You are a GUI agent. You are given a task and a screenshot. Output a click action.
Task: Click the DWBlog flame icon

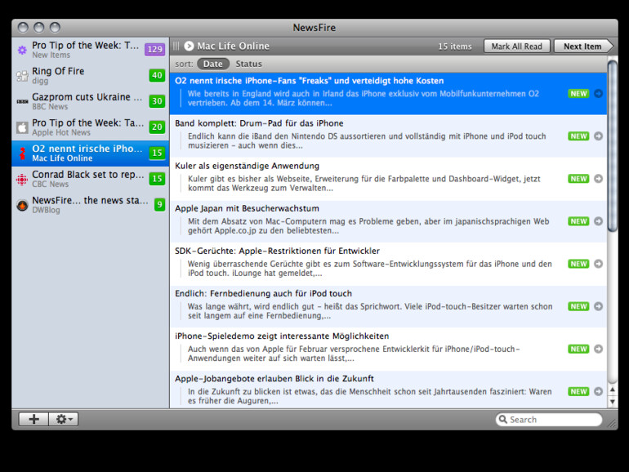(22, 205)
